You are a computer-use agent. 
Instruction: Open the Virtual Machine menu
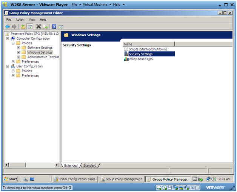pos(97,5)
